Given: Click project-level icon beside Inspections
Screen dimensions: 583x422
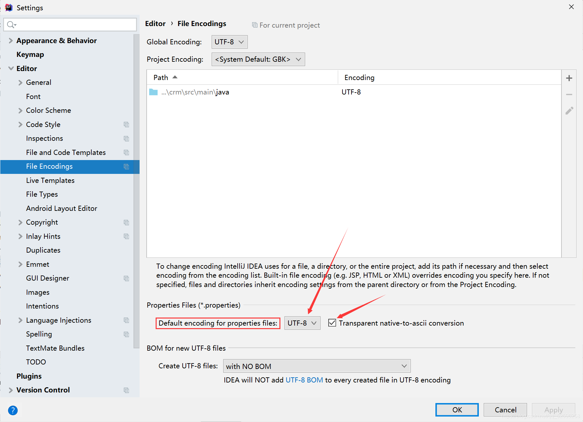Looking at the screenshot, I should 126,139.
